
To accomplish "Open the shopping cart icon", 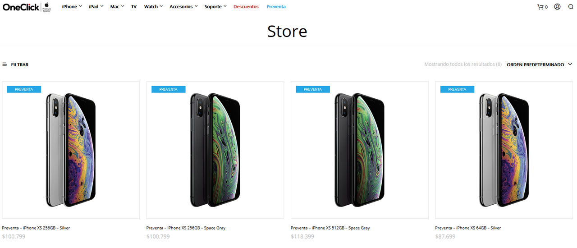I will click(540, 7).
